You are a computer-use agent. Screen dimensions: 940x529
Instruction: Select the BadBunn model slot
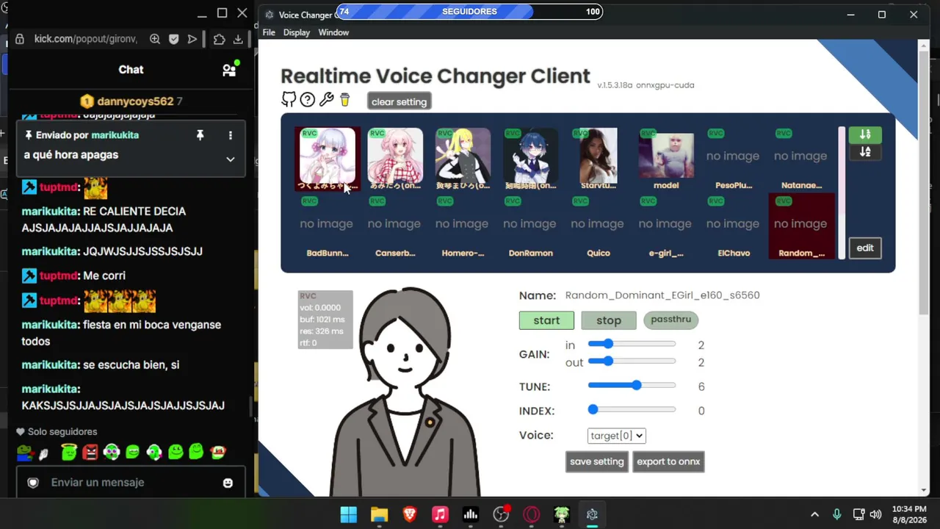327,226
